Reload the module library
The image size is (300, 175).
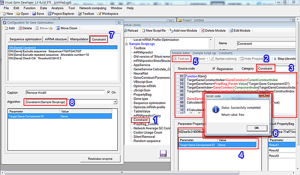coord(131,31)
